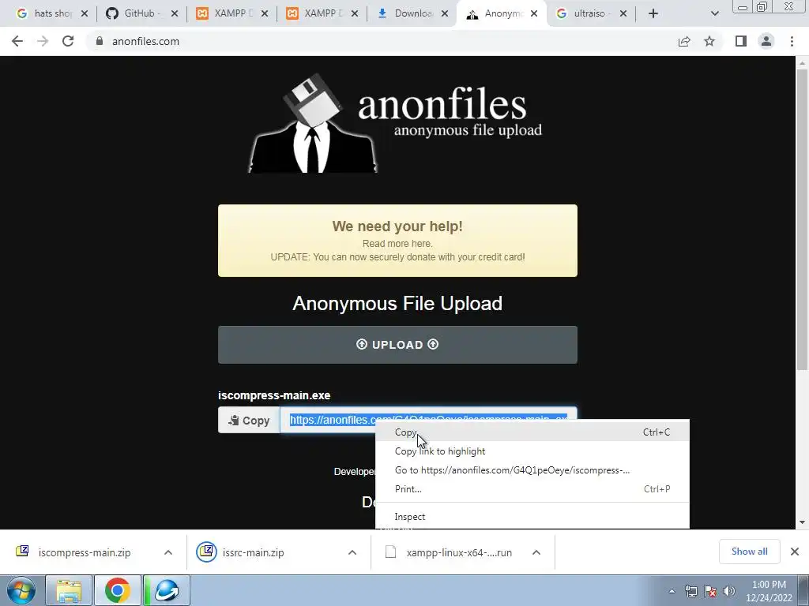Expand options for iscompress-main.zip download

click(x=168, y=552)
